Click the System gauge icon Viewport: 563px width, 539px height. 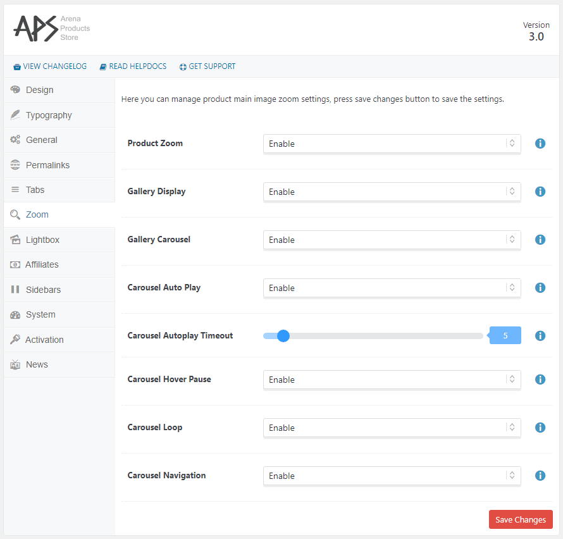coord(15,314)
